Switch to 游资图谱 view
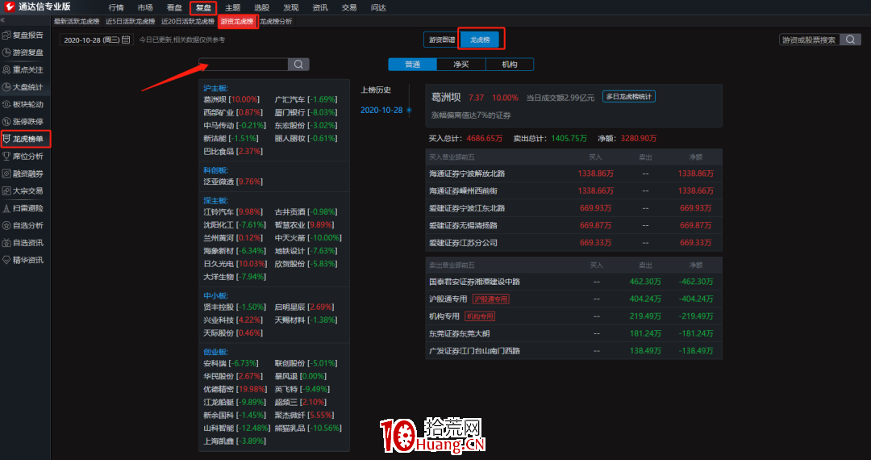Screen dimensions: 871x460 pyautogui.click(x=442, y=40)
